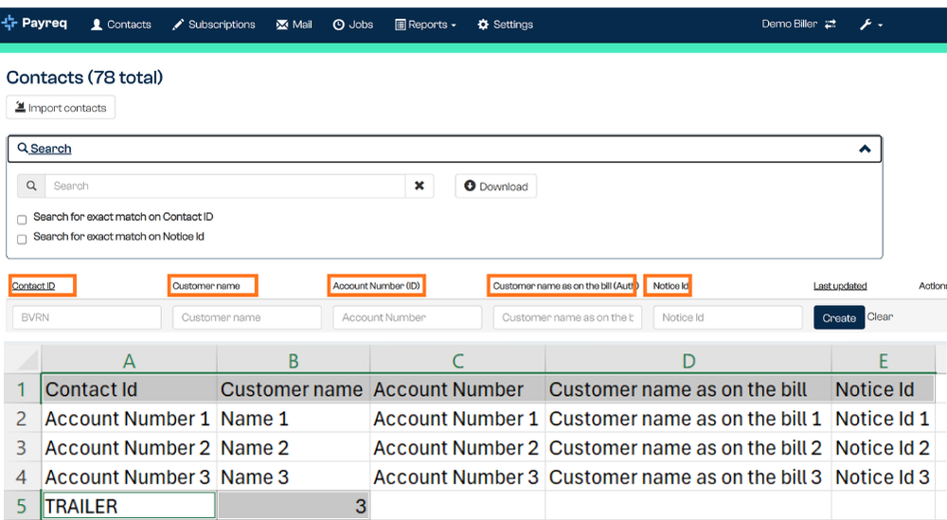Image resolution: width=947 pixels, height=520 pixels.
Task: Click the cell reading Notice Id 3
Action: pyautogui.click(x=883, y=476)
